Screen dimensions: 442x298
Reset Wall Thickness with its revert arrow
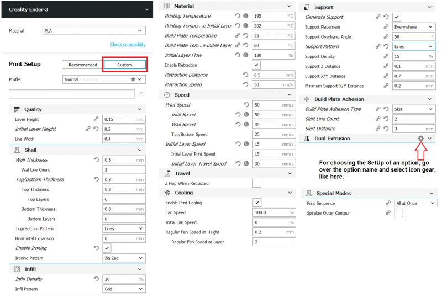(96, 160)
